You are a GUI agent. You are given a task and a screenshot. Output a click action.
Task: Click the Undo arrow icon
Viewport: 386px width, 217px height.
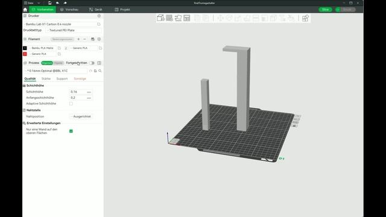coord(57,3)
